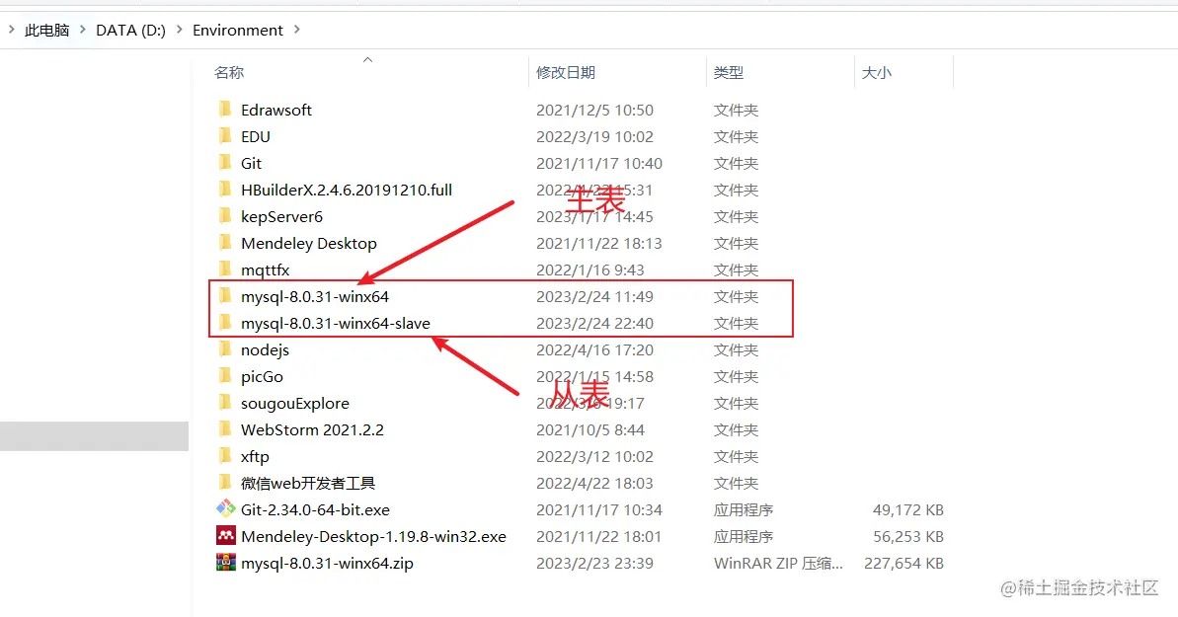
Task: Open the mysql-8.0.31-winx64 folder
Action: tap(316, 296)
